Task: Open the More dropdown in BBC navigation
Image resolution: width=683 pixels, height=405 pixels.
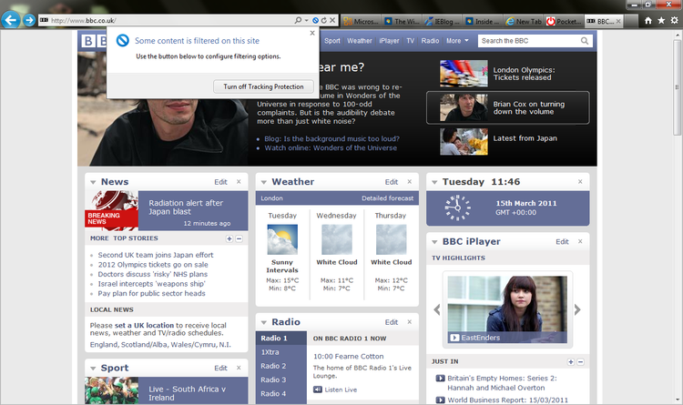Action: tap(457, 41)
